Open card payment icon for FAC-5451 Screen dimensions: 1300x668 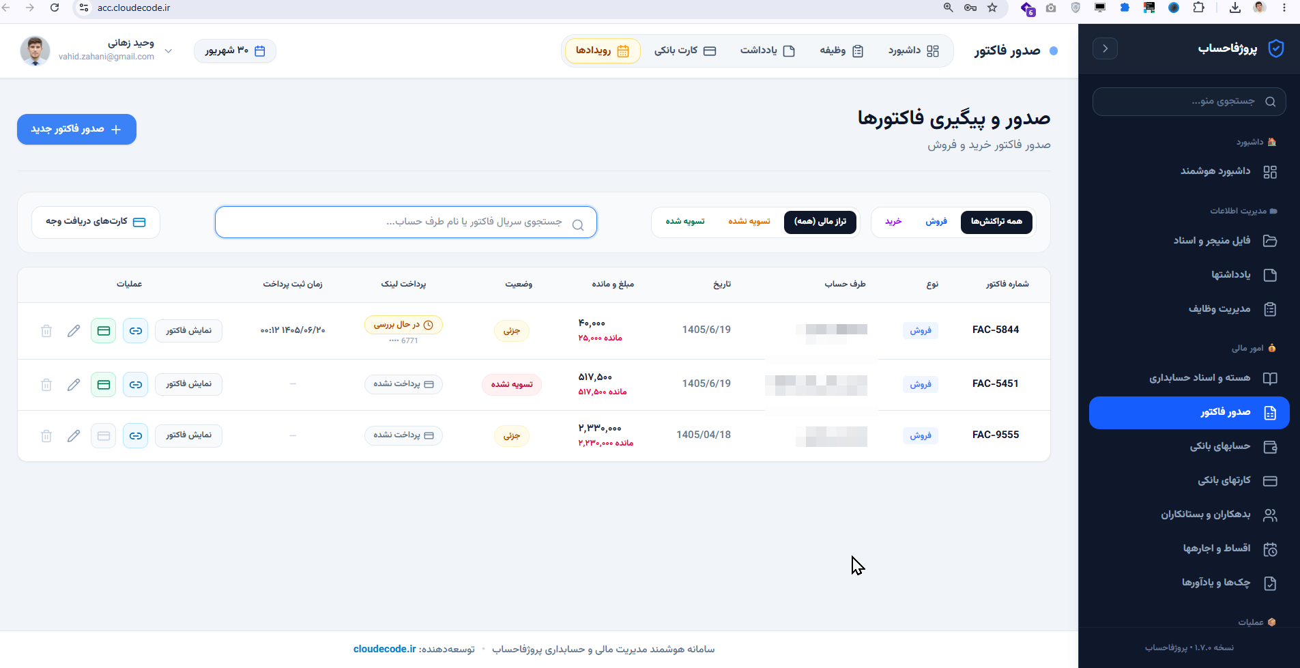pos(104,385)
